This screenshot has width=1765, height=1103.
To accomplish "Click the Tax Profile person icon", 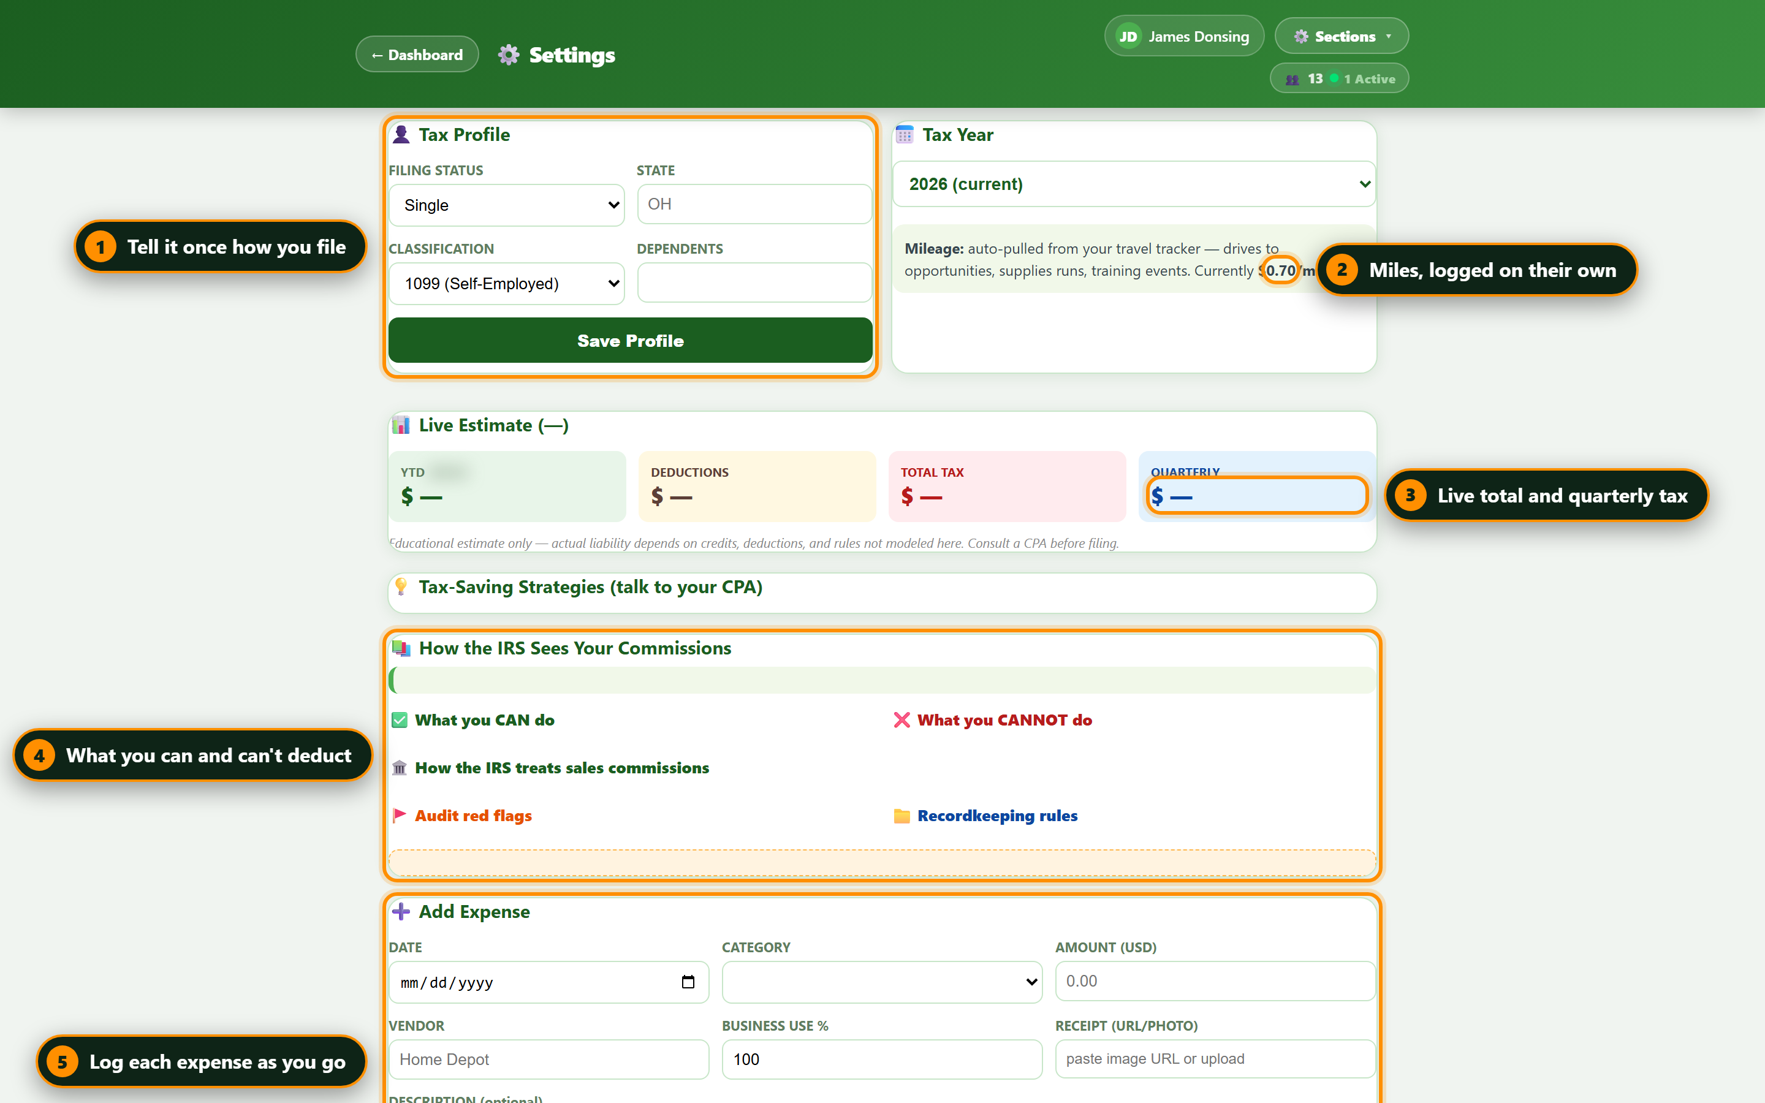I will [400, 135].
